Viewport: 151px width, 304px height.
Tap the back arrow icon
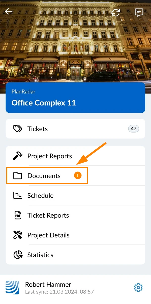(x=9, y=11)
